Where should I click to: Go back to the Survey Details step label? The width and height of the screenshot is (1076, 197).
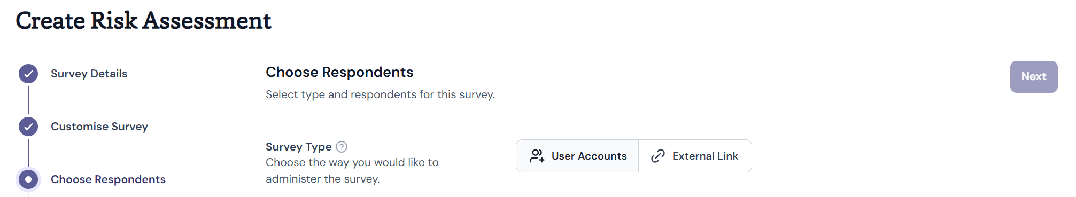coord(89,74)
